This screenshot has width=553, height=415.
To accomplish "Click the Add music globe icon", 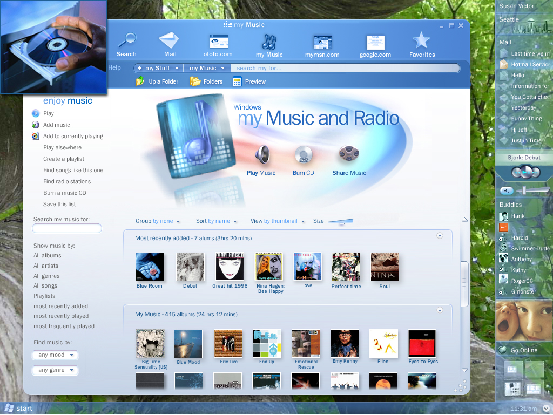I will (x=36, y=125).
